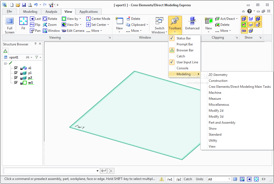The width and height of the screenshot is (274, 184).
Task: Open the File tab
Action: (10, 11)
